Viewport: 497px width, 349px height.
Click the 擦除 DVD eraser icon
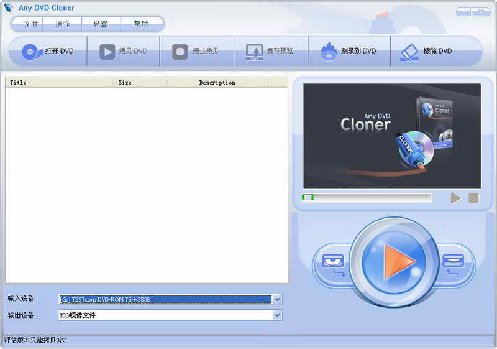pos(409,52)
